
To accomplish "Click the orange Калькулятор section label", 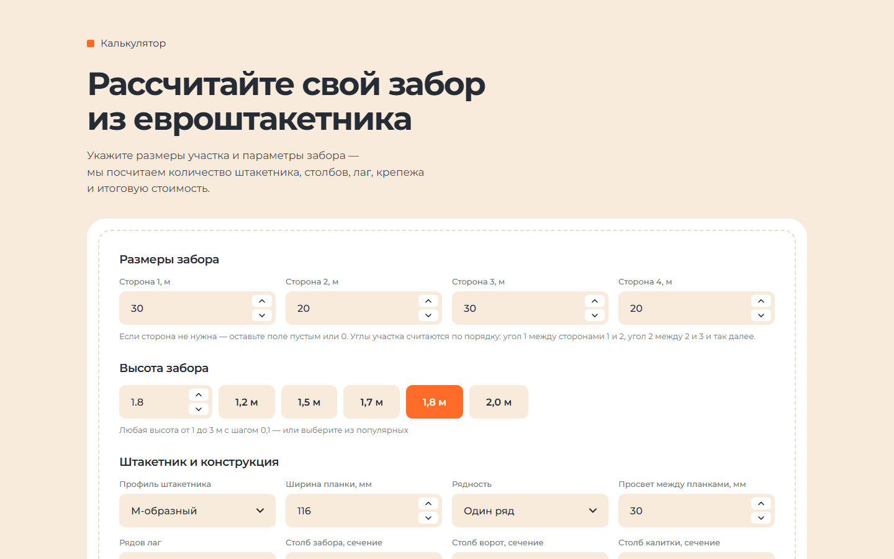I will click(x=127, y=43).
